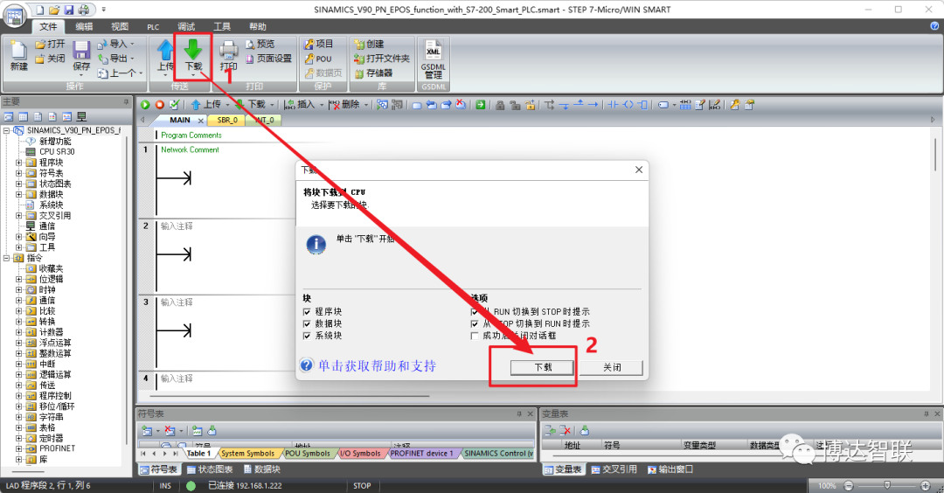Image resolution: width=944 pixels, height=493 pixels.
Task: Select the PROFINET device 1 table tab
Action: pyautogui.click(x=421, y=454)
